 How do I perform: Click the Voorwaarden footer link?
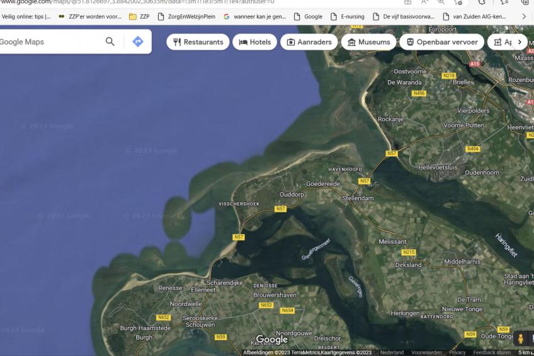(426, 353)
